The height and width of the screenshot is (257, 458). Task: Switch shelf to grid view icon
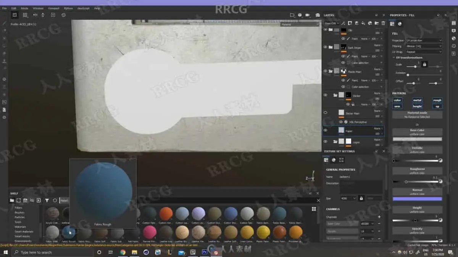[x=314, y=209]
